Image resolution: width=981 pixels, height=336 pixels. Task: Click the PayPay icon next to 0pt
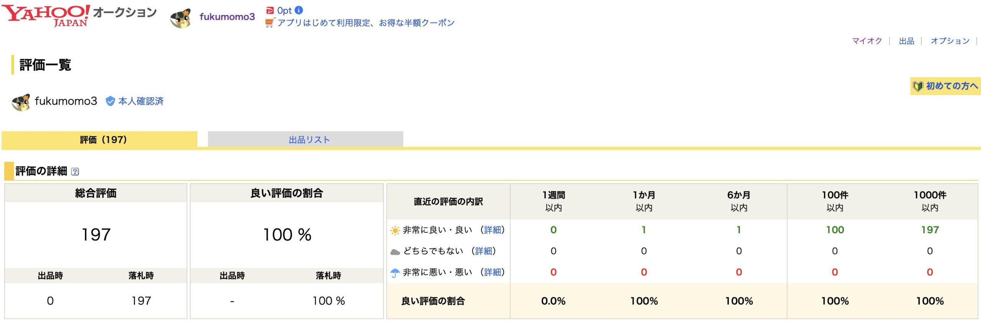point(270,11)
